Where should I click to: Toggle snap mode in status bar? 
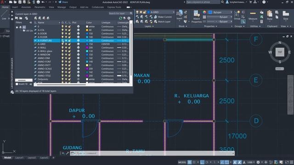194,162
